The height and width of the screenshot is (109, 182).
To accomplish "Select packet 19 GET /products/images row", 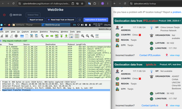I will tap(55, 47).
